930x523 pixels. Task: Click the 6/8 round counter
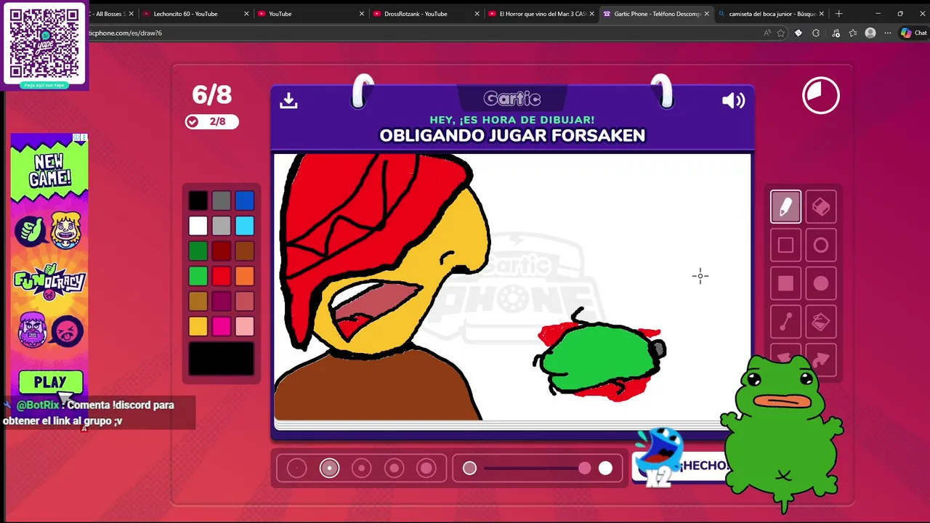[x=211, y=94]
